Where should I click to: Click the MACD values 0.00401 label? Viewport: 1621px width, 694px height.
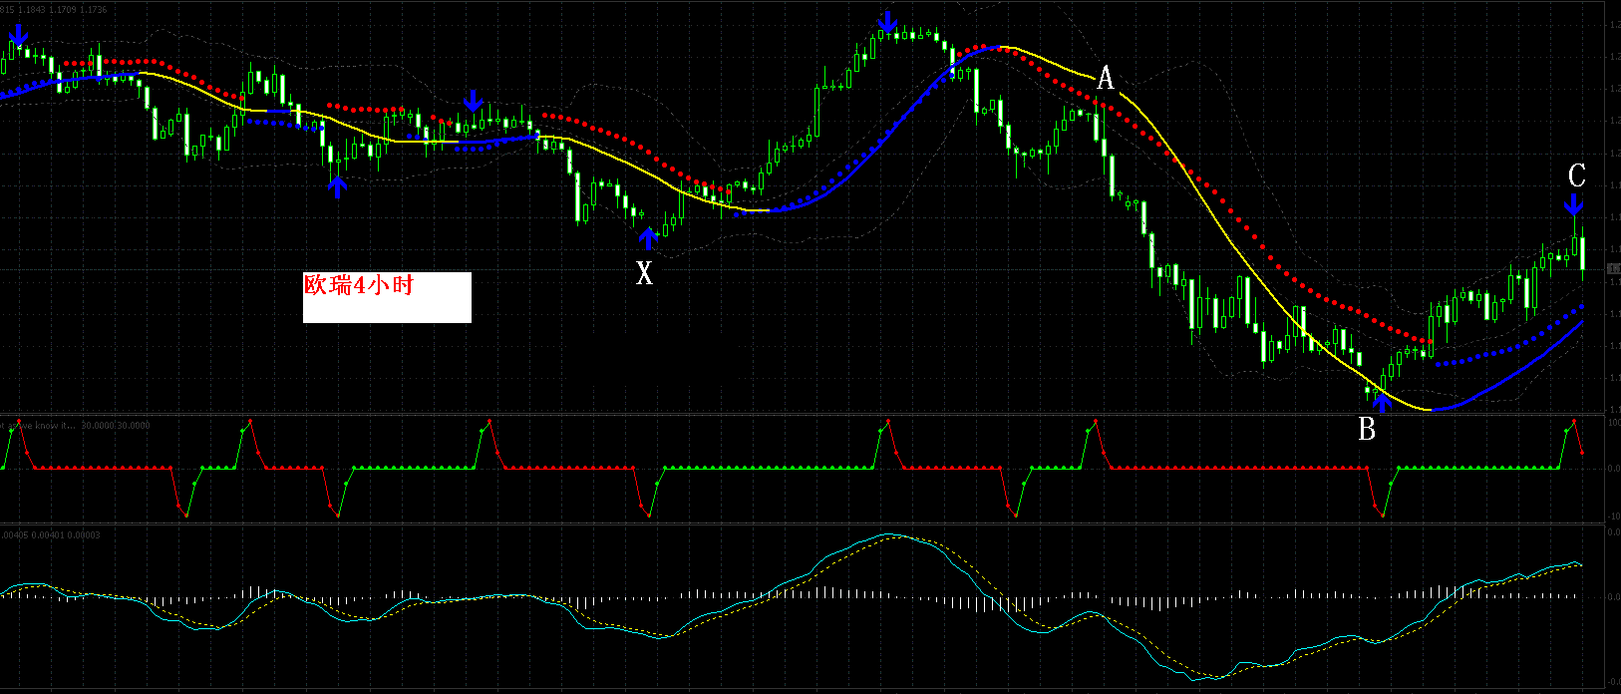pyautogui.click(x=50, y=535)
